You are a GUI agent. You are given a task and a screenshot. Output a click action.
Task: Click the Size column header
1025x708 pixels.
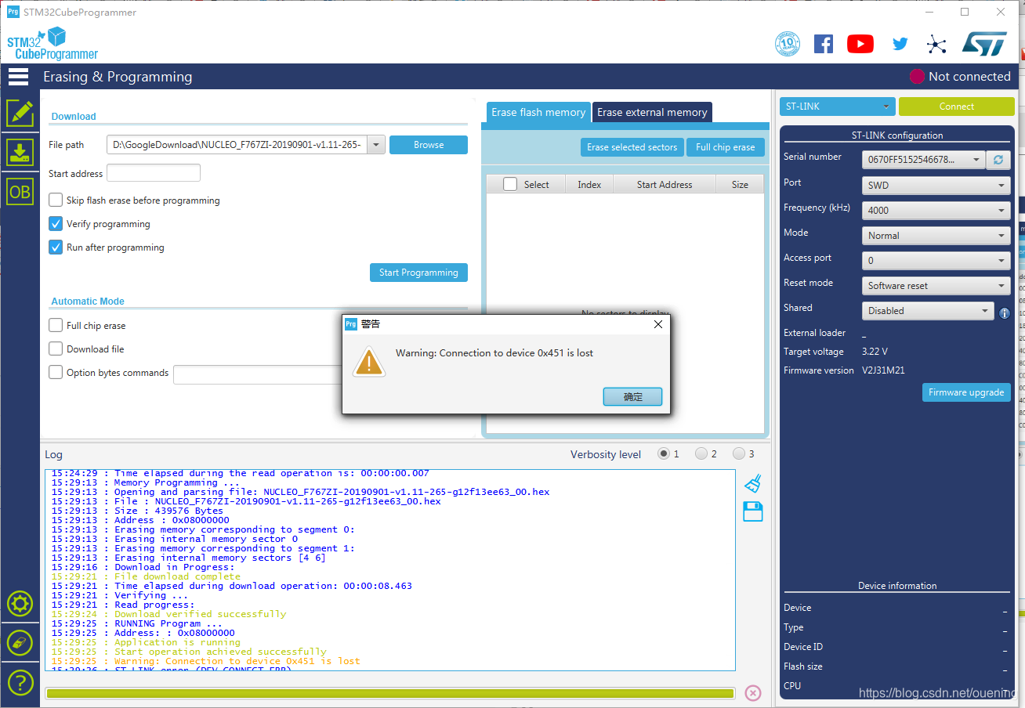pyautogui.click(x=740, y=184)
